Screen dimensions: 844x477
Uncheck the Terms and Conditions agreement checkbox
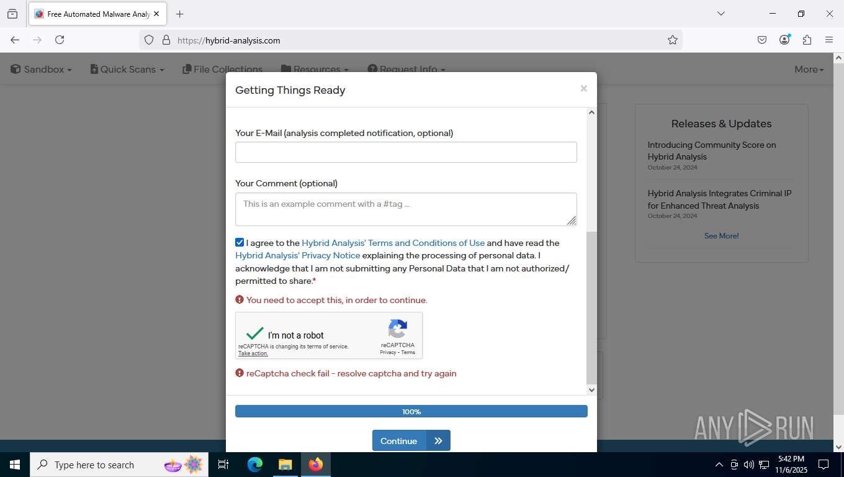click(x=240, y=242)
